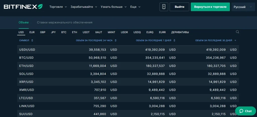Screen dimensions: 257x117
Task: Select the USD currency tab
Action: (21, 32)
